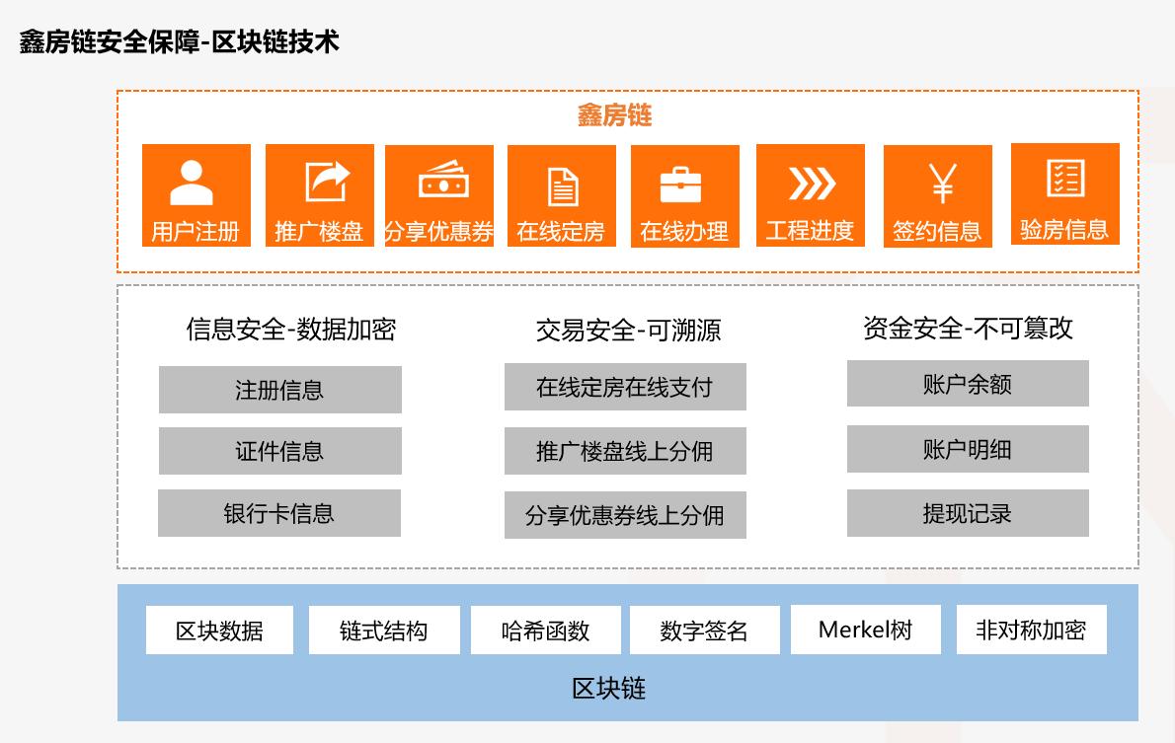Click the slide title 鑫房链安全保障-区块链技术

(x=179, y=42)
